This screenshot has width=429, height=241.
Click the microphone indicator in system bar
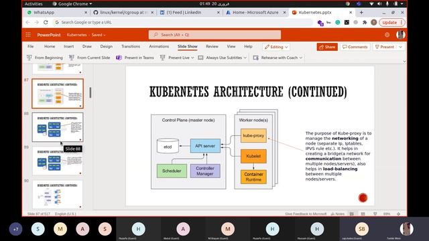pos(387,4)
